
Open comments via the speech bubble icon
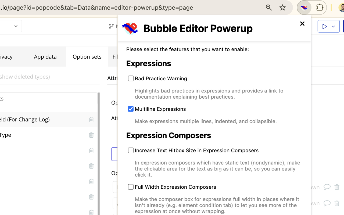tap(327, 187)
